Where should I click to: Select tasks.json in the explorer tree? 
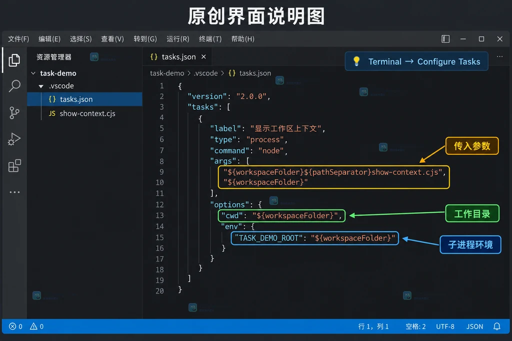coord(84,99)
